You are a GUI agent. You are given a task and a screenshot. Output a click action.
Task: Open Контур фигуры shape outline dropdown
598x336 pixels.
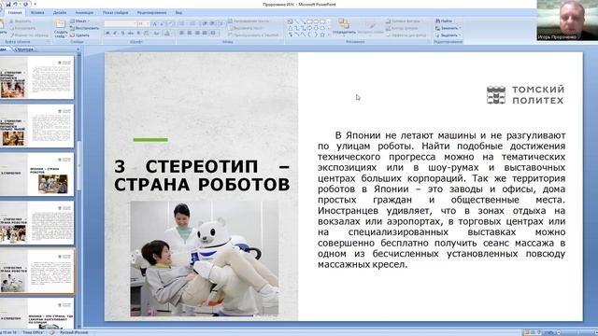point(403,28)
